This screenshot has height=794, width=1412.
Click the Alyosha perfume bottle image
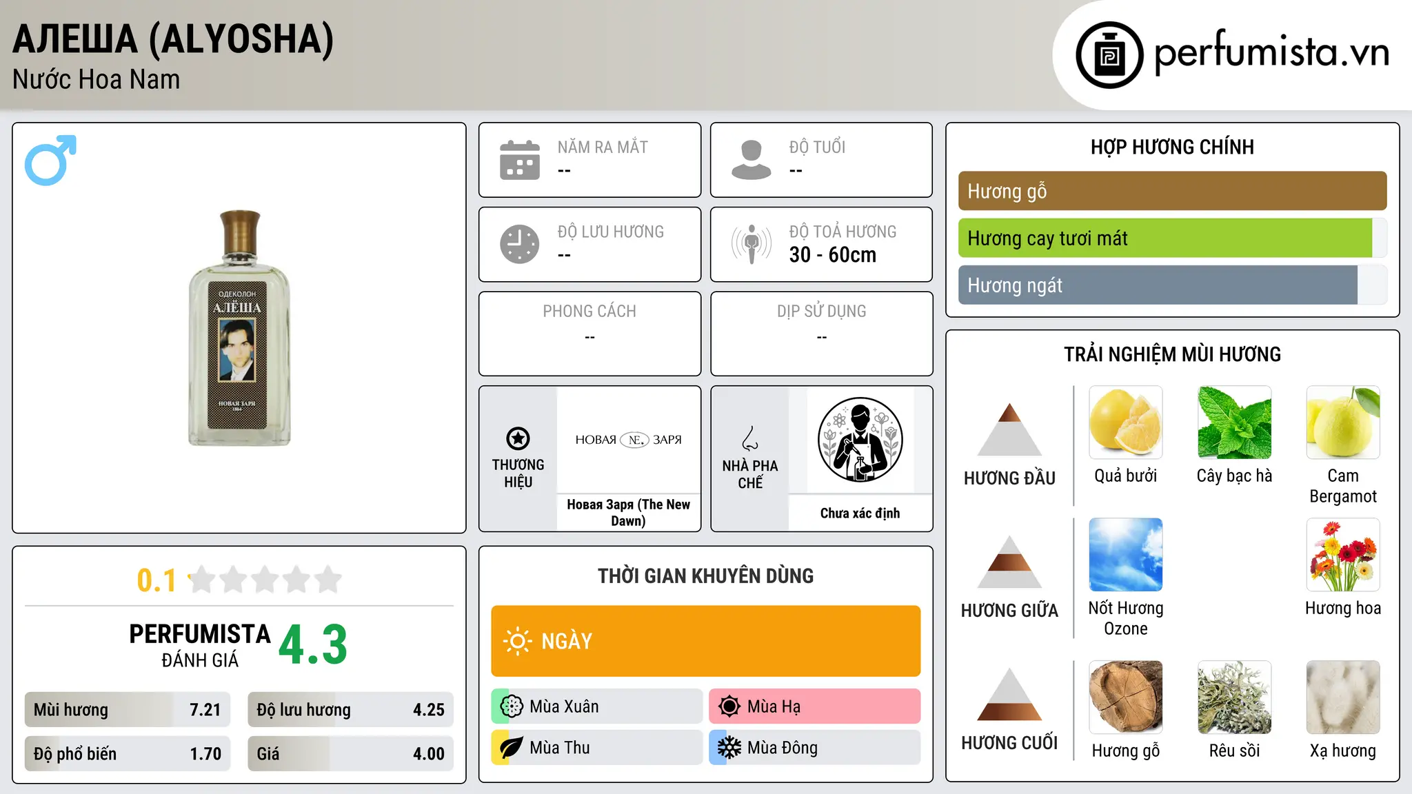pos(239,328)
